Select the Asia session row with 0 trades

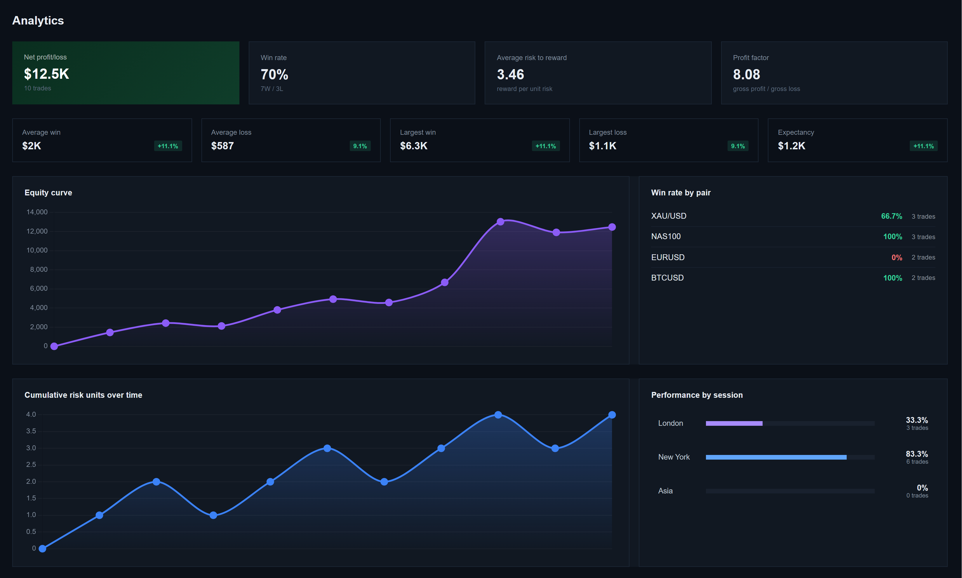point(790,491)
